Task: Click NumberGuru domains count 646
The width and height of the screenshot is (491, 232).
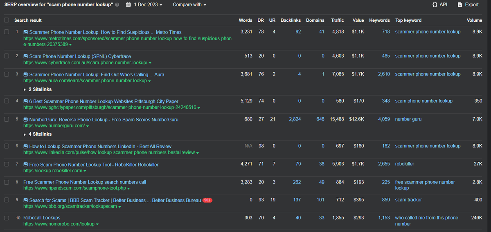Action: [x=320, y=119]
